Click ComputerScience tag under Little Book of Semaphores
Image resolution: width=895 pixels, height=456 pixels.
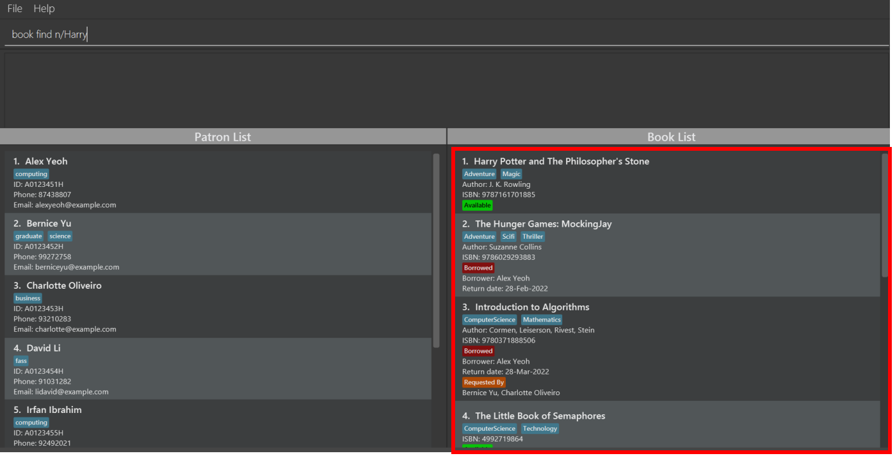click(489, 429)
